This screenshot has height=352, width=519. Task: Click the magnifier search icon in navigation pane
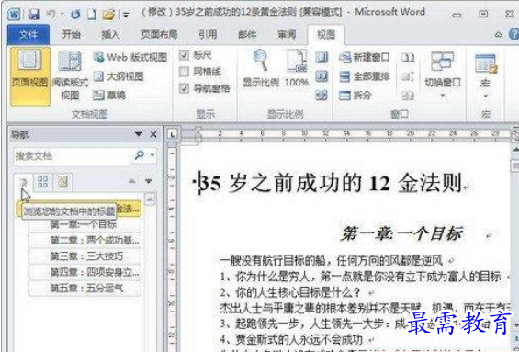tap(140, 155)
